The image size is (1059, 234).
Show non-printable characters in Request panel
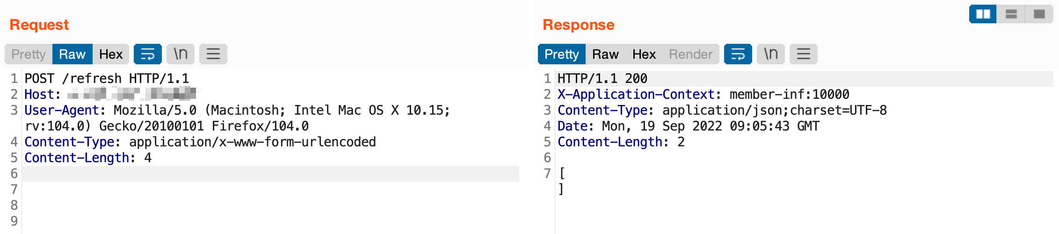181,54
